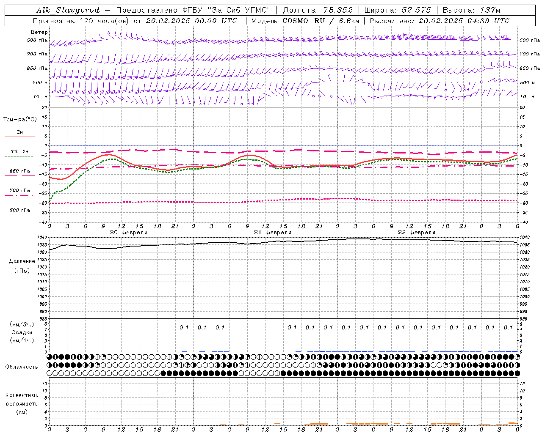Click the Рассчитано: 20.02.2025 04:39 UTC timestamp
Screen dimensions: 542x433
[440, 21]
